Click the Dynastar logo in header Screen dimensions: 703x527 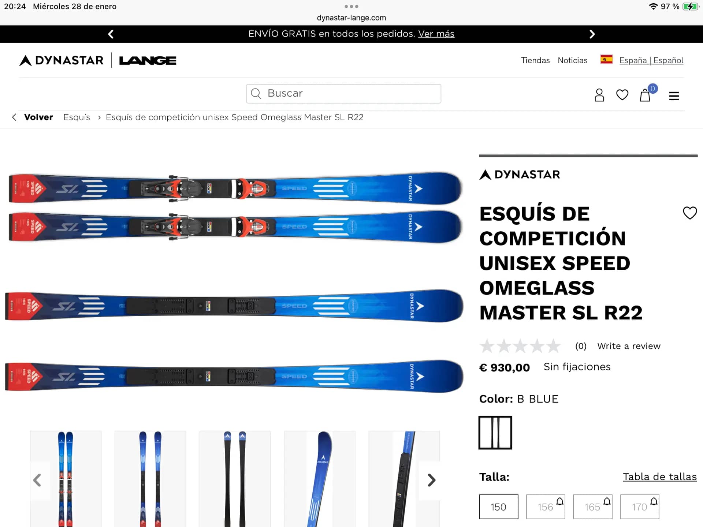click(x=61, y=60)
